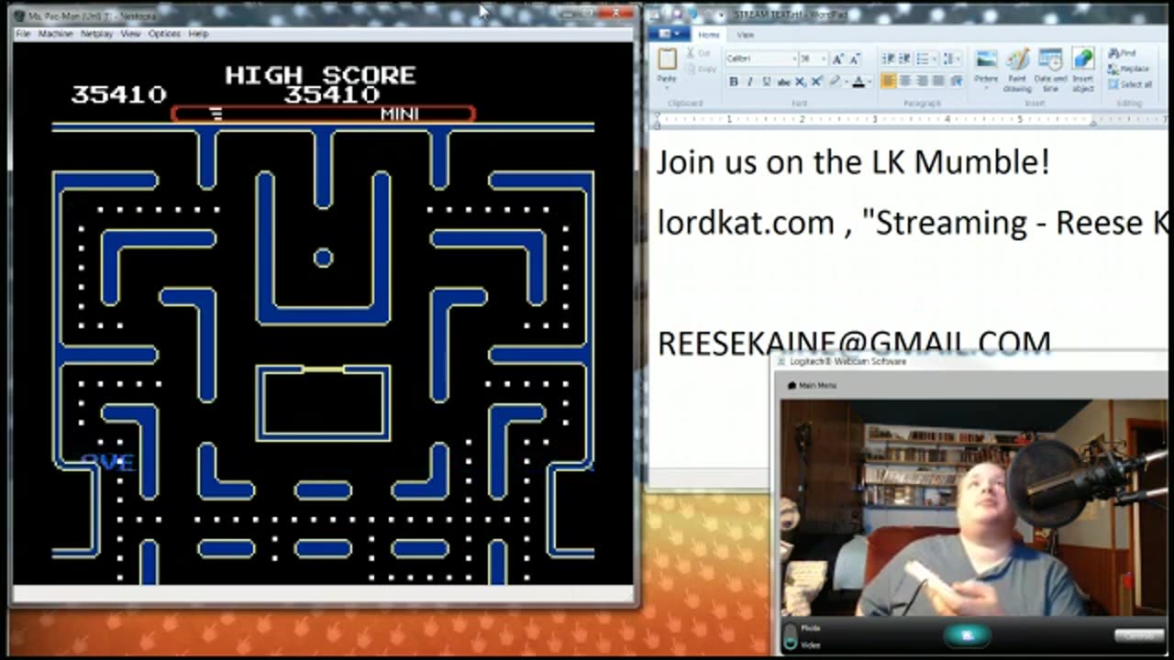This screenshot has height=660, width=1174.
Task: Click the Grow font icon
Action: point(840,59)
